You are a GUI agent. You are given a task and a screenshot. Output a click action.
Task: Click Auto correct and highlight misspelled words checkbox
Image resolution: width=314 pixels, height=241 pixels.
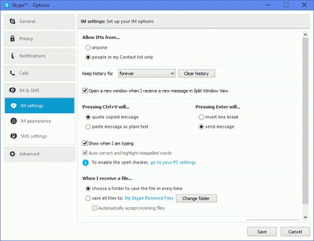pyautogui.click(x=85, y=153)
